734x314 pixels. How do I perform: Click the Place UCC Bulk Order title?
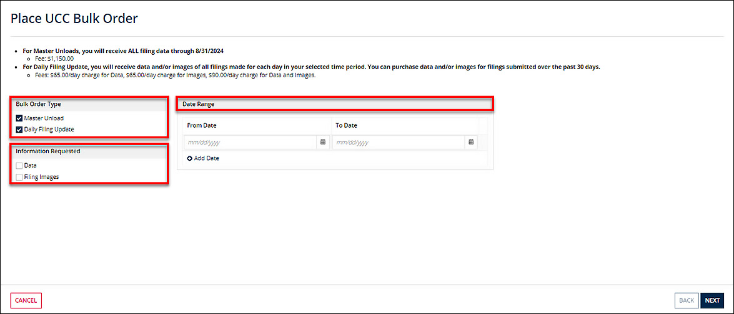point(74,19)
